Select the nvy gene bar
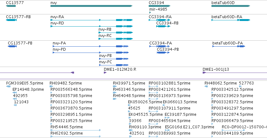 click(91, 6)
